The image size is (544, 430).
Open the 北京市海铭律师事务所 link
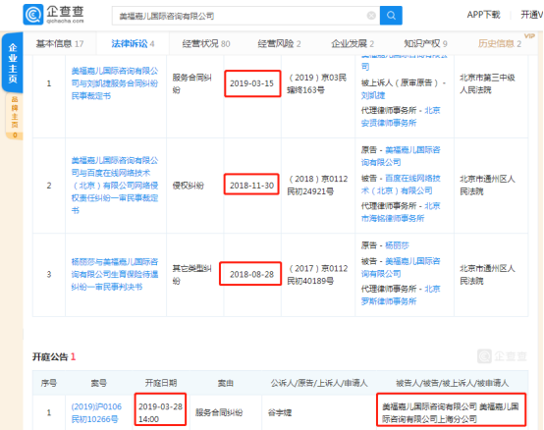pyautogui.click(x=401, y=212)
